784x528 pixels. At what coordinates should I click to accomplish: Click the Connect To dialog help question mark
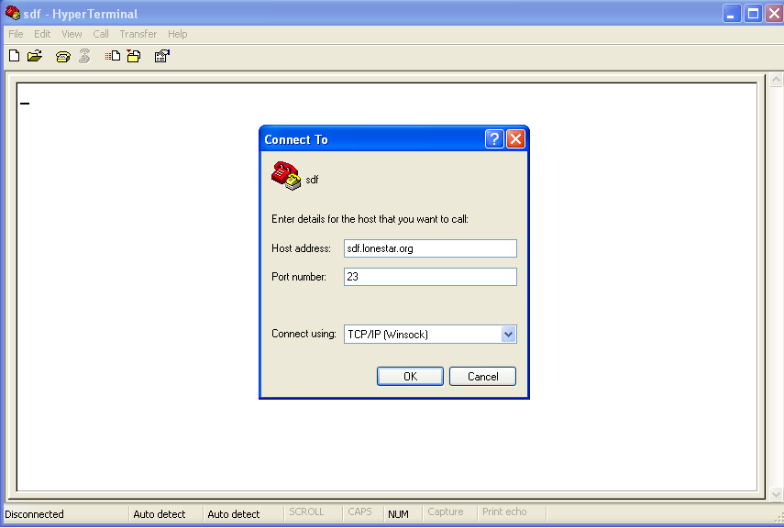click(x=493, y=138)
